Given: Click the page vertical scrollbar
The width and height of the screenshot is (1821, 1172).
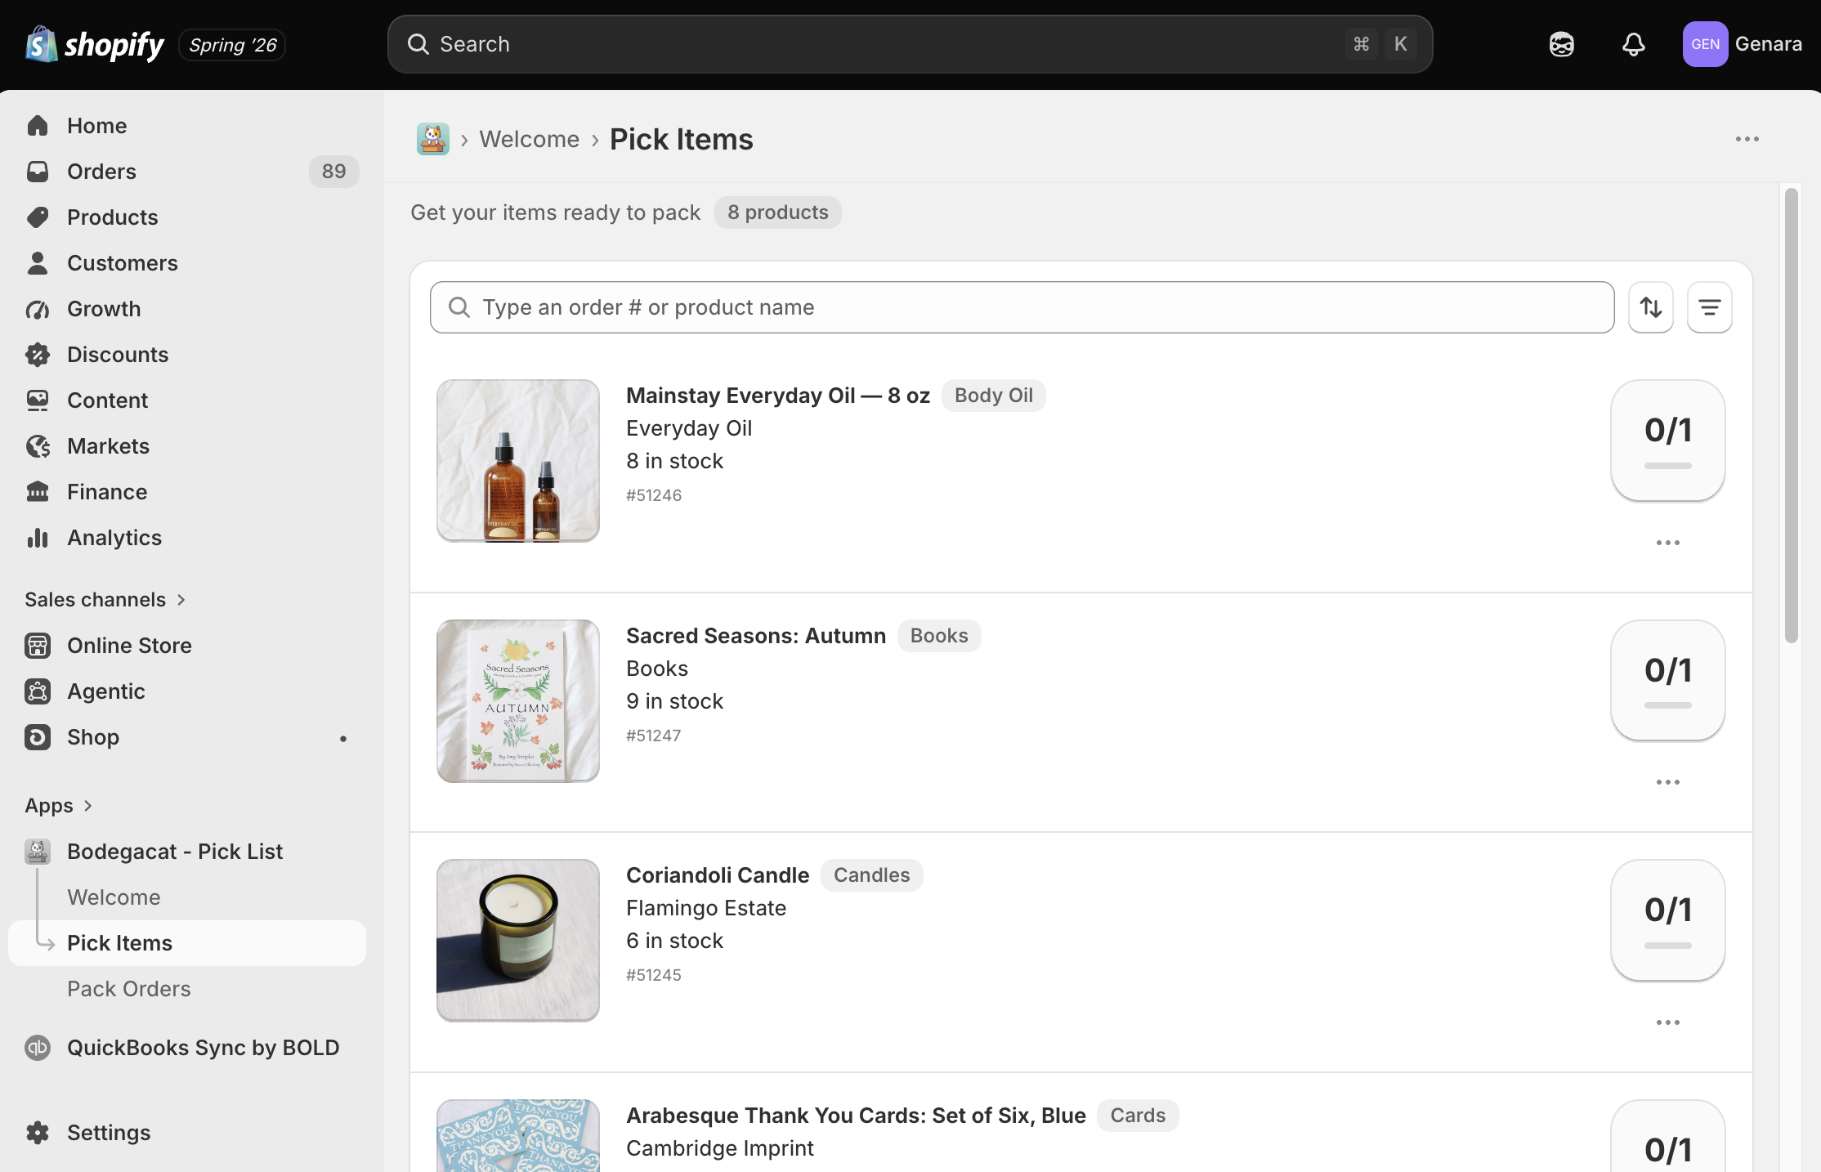Looking at the screenshot, I should click(x=1792, y=415).
